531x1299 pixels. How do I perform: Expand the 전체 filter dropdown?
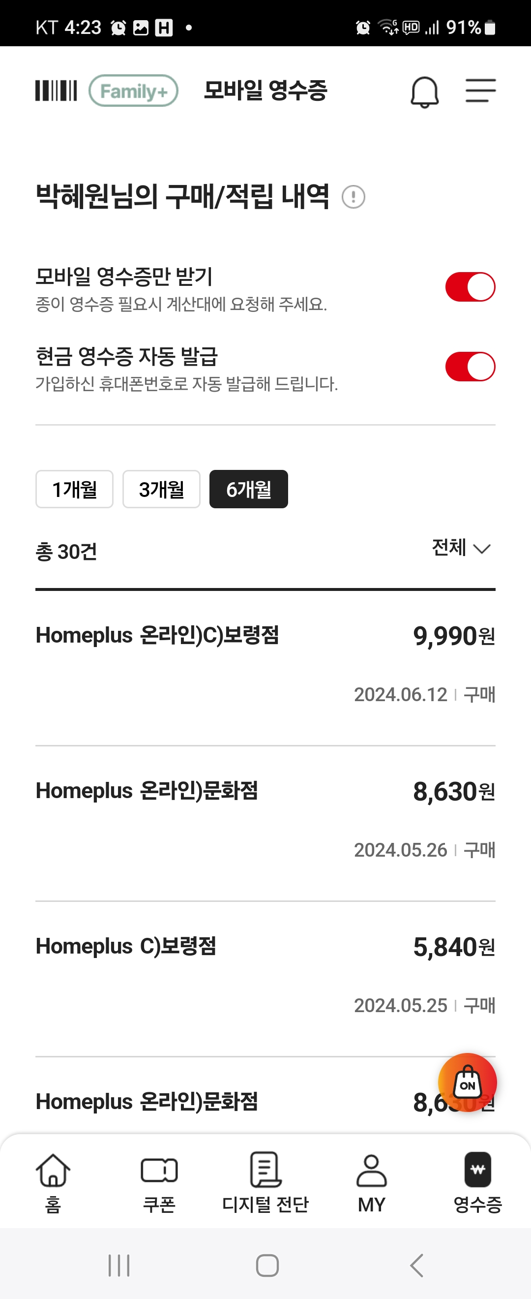[461, 548]
